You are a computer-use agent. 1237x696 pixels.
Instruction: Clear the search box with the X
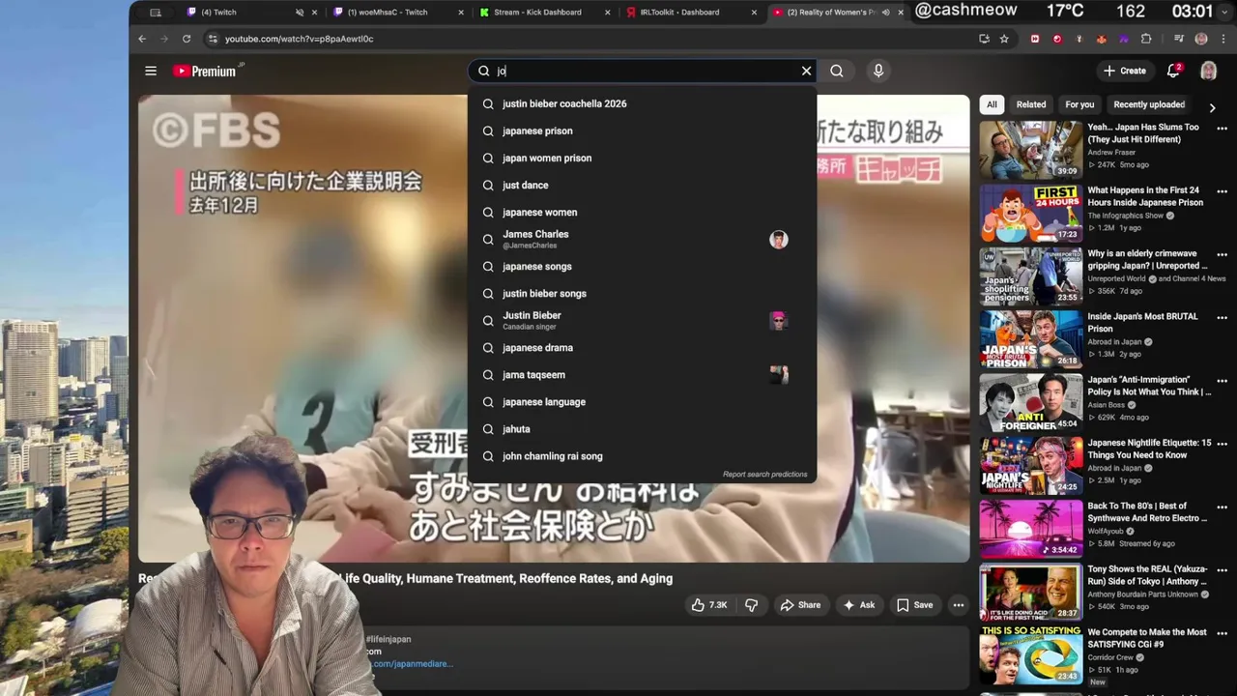coord(806,71)
